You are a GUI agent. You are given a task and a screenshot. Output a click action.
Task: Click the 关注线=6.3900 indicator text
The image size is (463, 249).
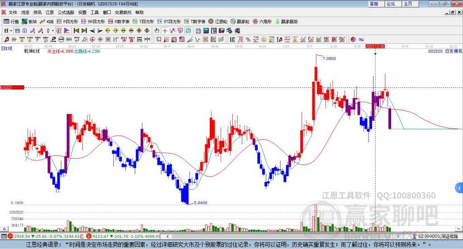(60, 52)
